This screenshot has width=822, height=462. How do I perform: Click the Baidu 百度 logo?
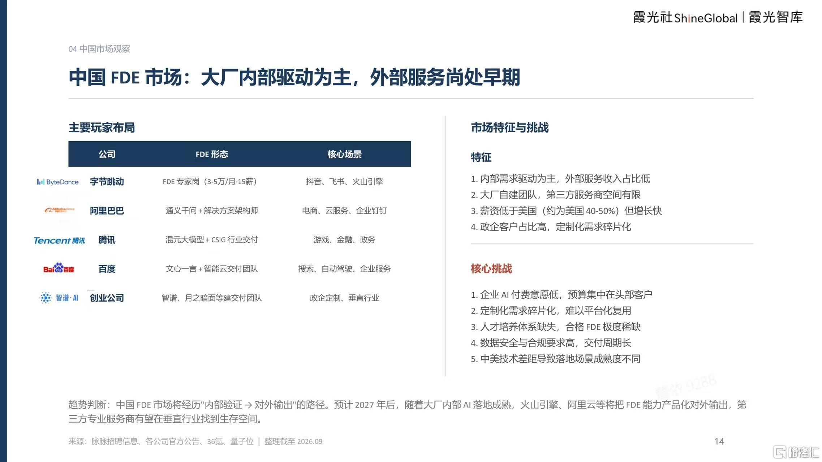[59, 268]
